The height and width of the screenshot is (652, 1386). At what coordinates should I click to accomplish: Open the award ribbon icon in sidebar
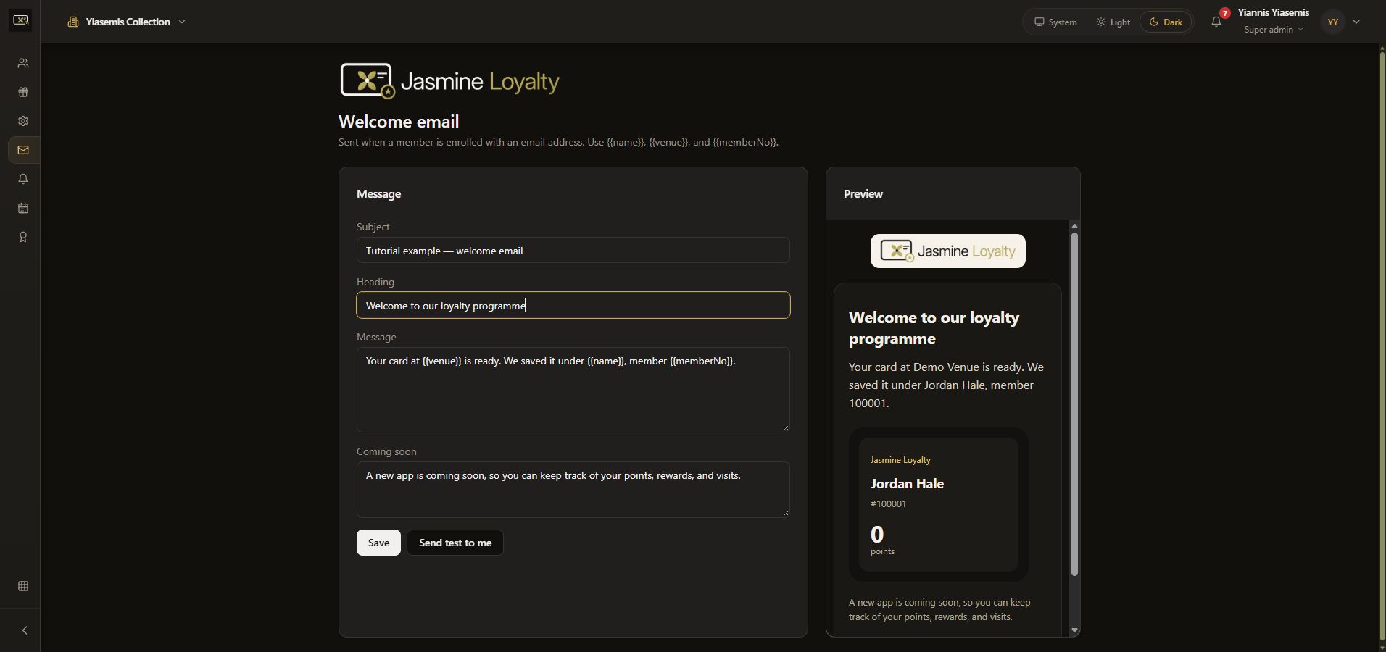point(23,237)
